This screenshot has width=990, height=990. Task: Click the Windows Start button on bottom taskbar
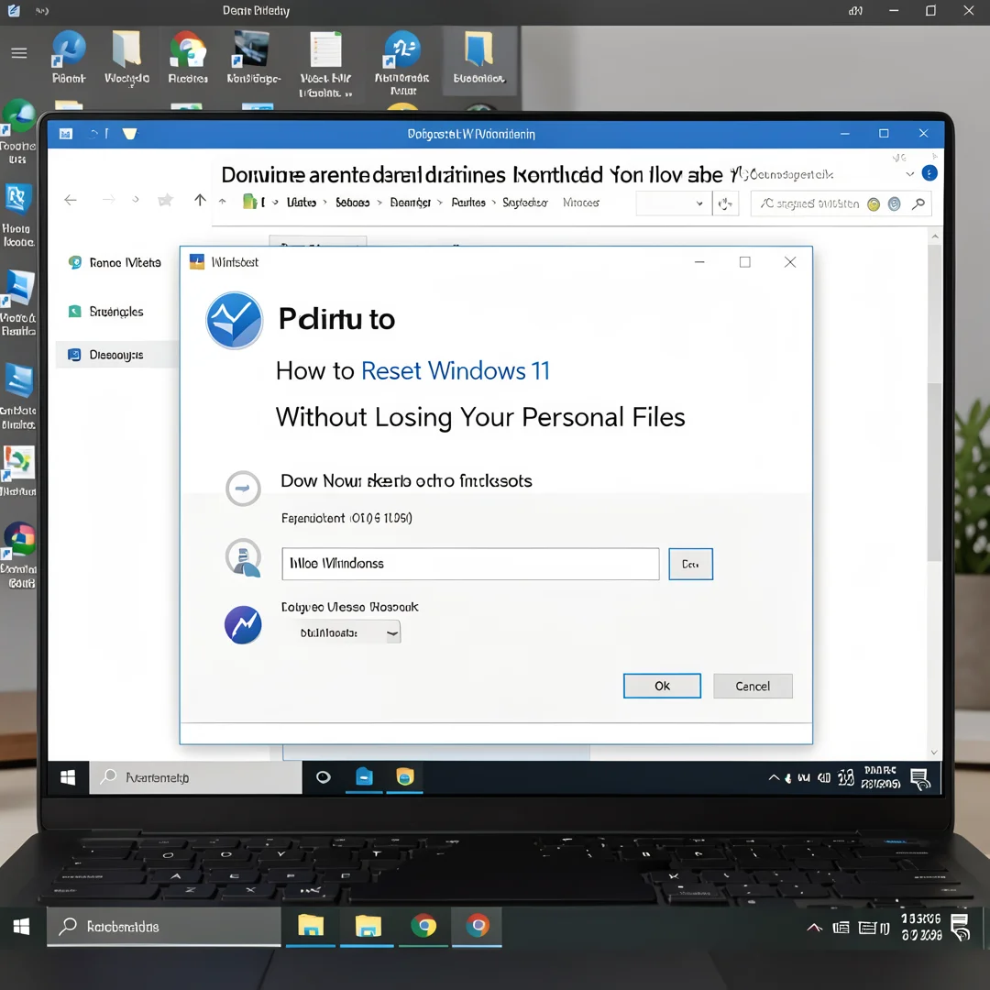pyautogui.click(x=21, y=926)
